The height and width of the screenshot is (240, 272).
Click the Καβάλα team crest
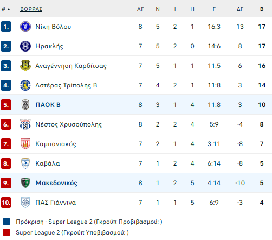(25, 163)
